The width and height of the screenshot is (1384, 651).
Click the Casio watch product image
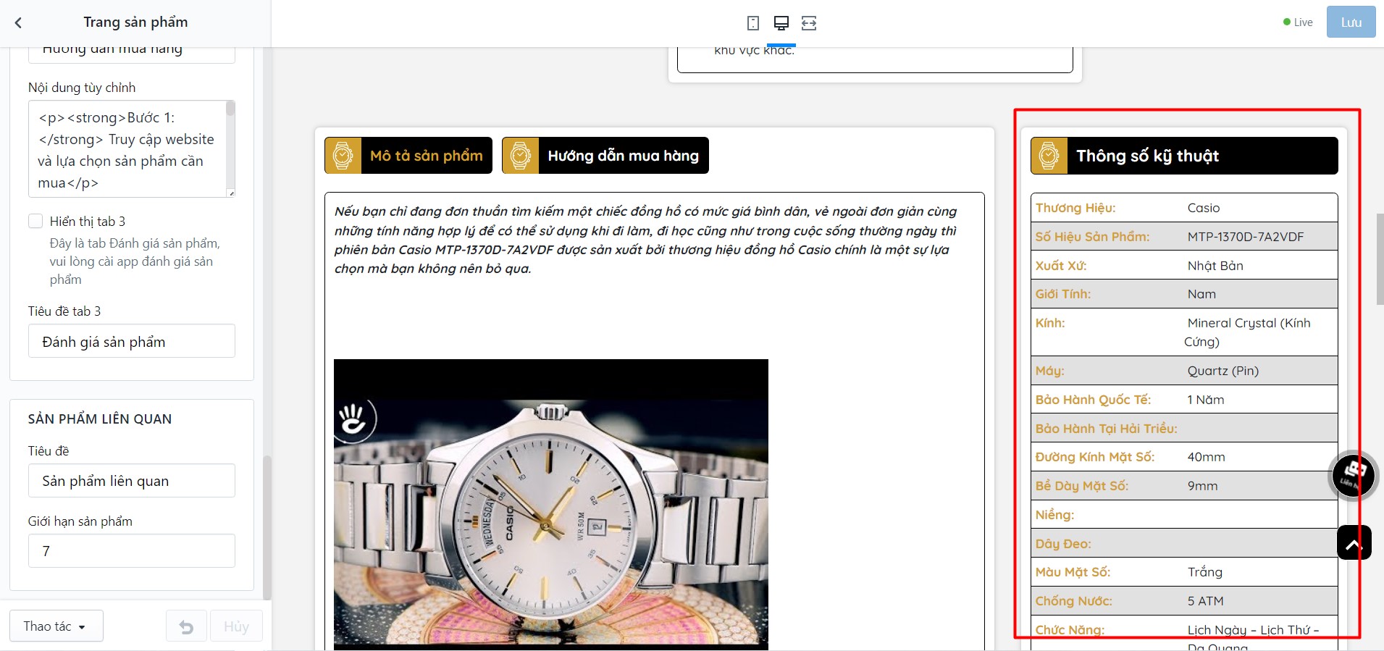coord(550,505)
